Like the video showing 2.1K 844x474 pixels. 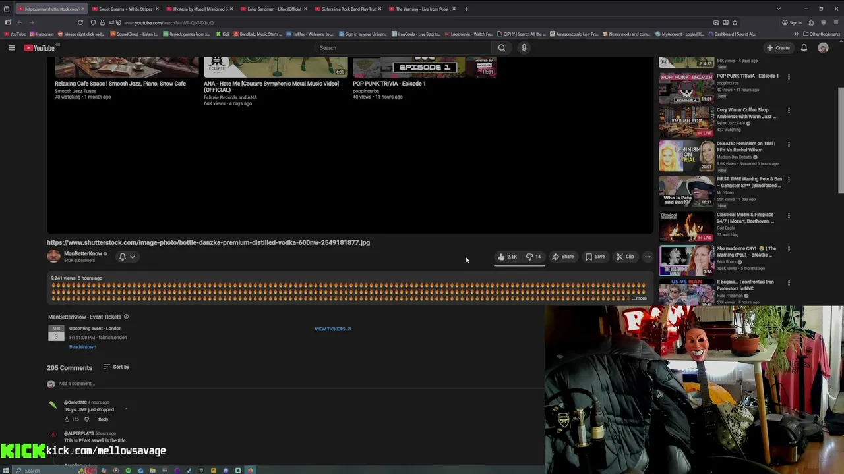508,257
